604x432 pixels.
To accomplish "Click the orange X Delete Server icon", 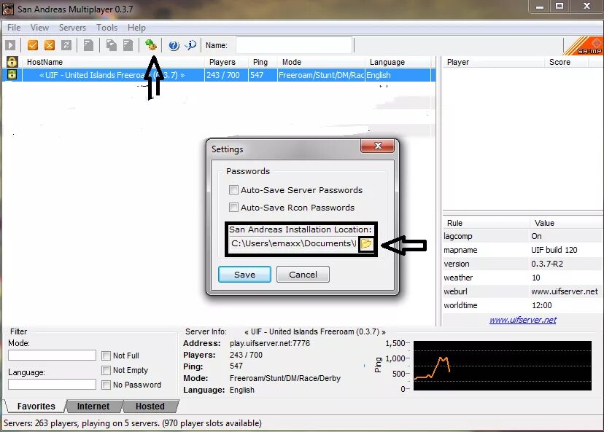I will tap(50, 45).
